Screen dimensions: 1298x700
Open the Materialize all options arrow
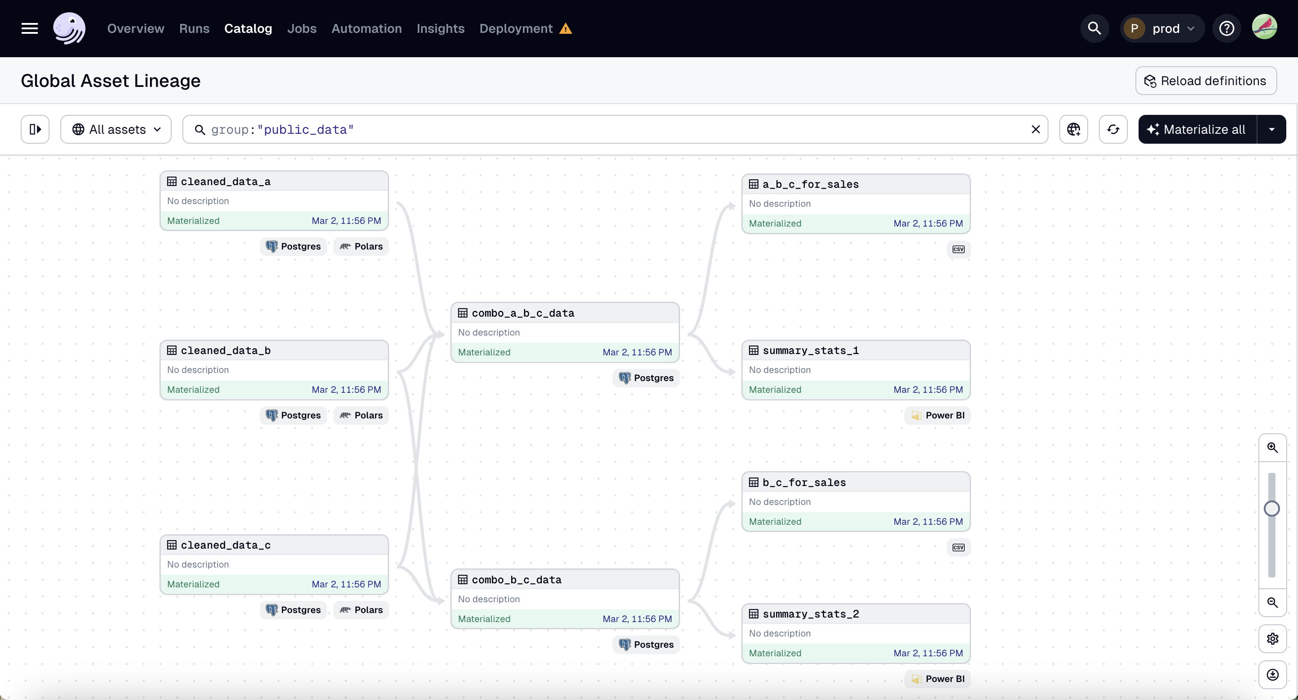click(x=1272, y=129)
